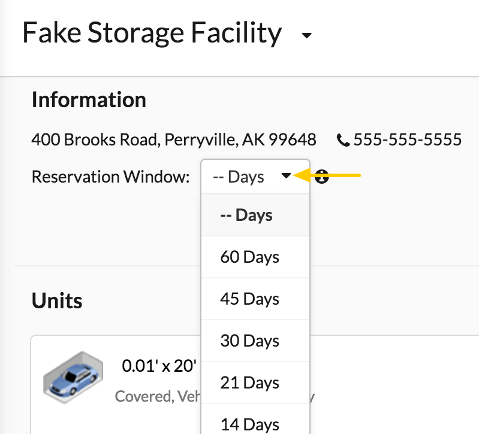Click the '-- Days' selected value field

[x=255, y=177]
